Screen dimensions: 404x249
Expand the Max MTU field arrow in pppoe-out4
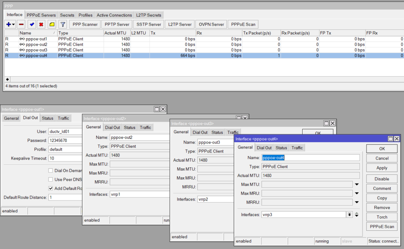tap(357, 184)
